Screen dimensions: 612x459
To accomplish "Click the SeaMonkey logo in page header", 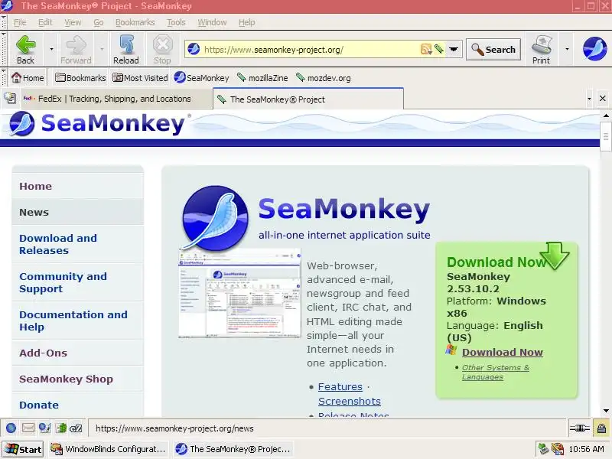I will click(98, 124).
